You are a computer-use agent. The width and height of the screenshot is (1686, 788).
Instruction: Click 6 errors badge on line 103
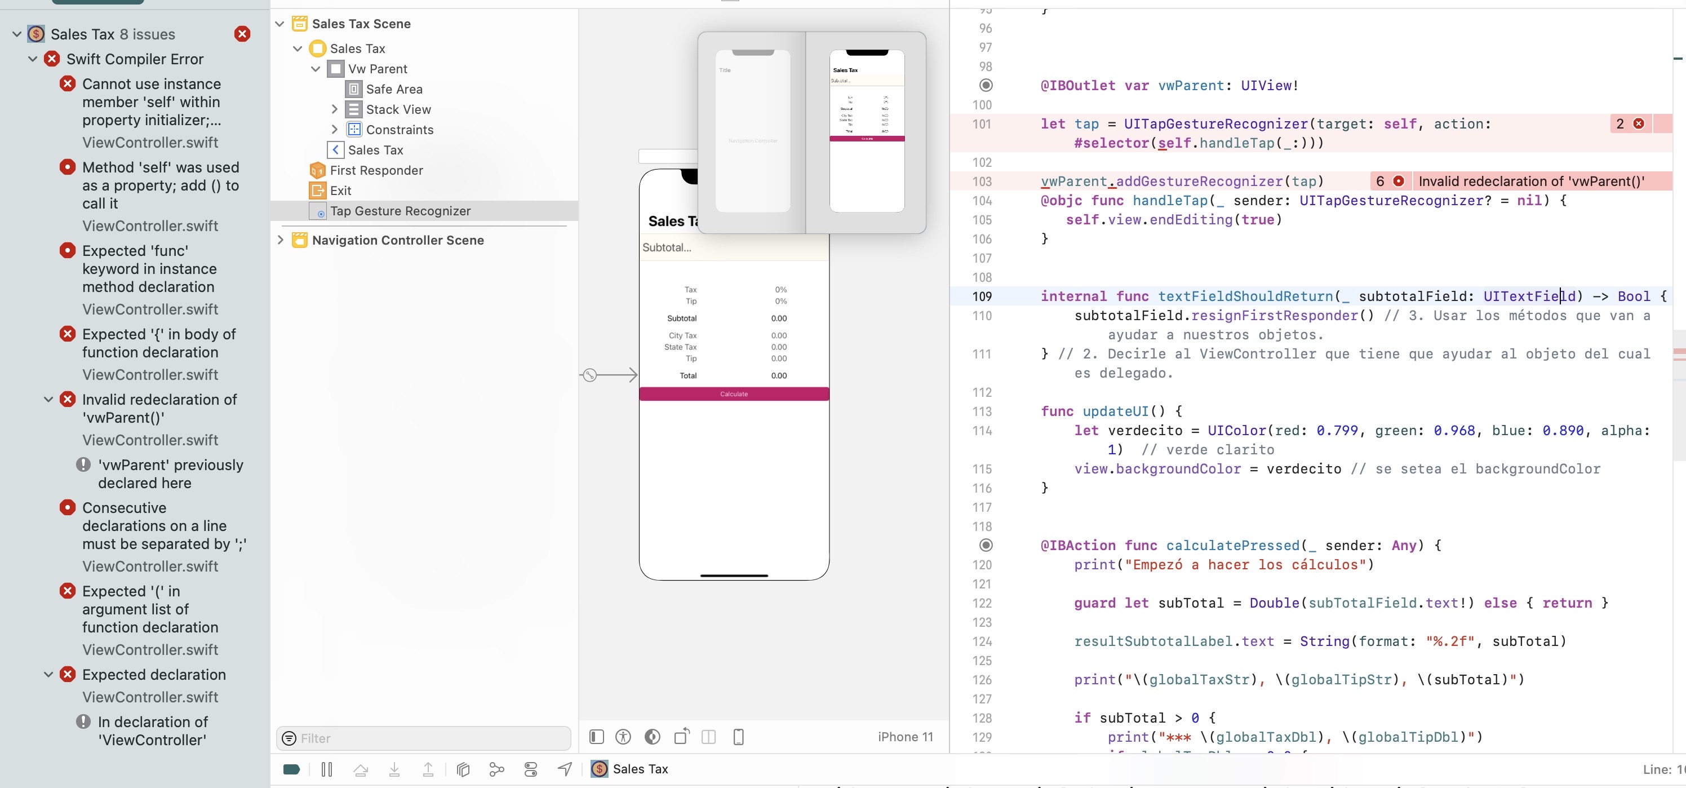click(1390, 181)
